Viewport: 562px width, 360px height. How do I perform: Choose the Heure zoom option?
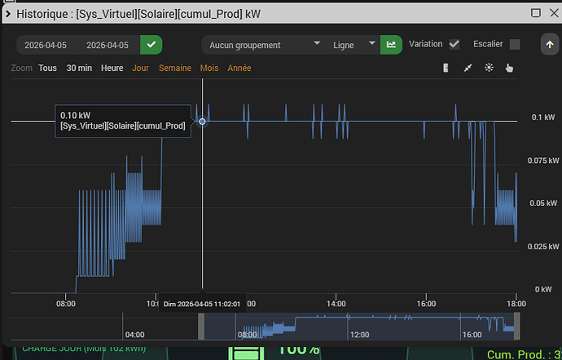pos(112,68)
